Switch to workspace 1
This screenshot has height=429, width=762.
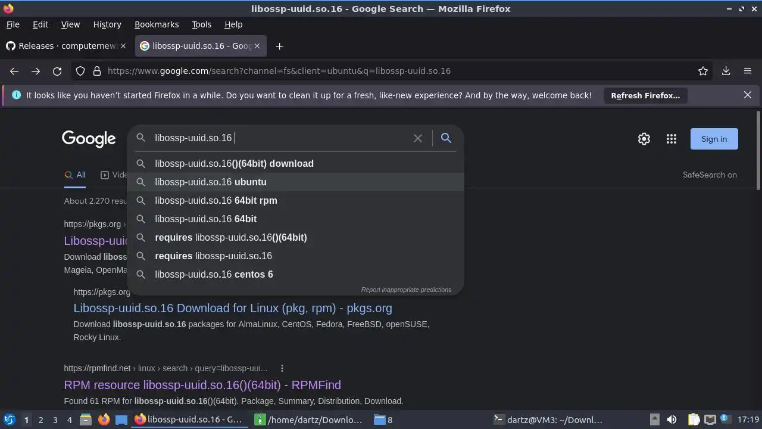pyautogui.click(x=26, y=419)
